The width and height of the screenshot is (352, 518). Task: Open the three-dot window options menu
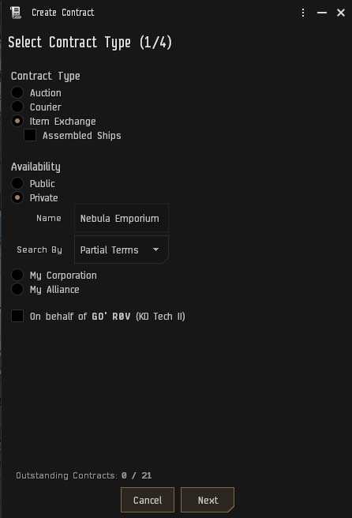[303, 13]
